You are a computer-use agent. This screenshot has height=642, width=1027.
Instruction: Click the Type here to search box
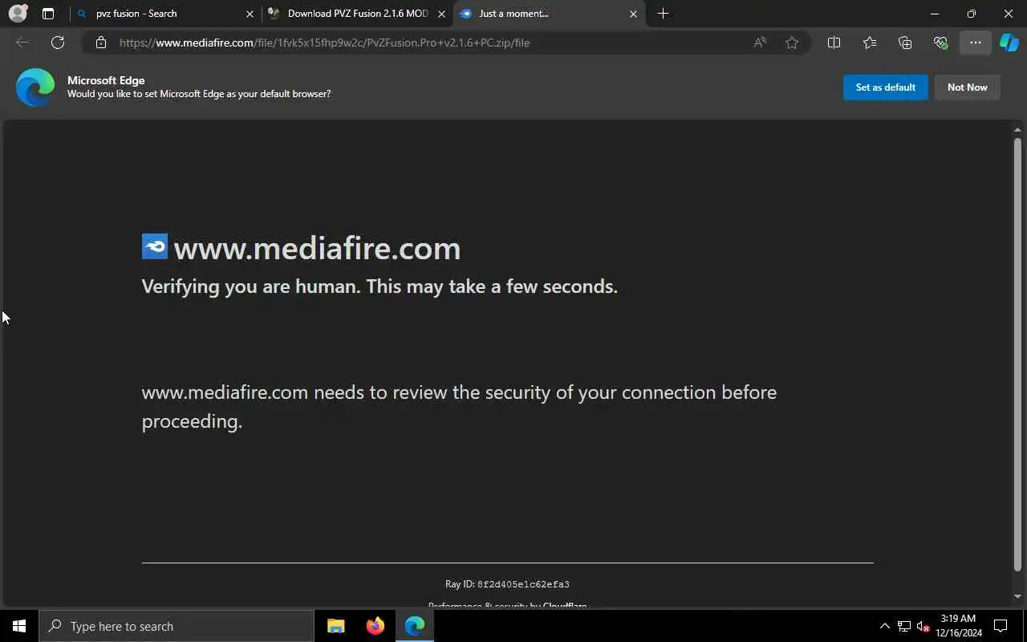click(177, 626)
